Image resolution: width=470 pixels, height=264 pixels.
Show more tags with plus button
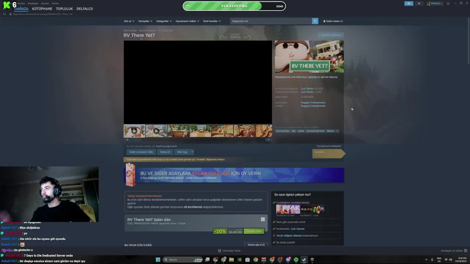pos(337,131)
